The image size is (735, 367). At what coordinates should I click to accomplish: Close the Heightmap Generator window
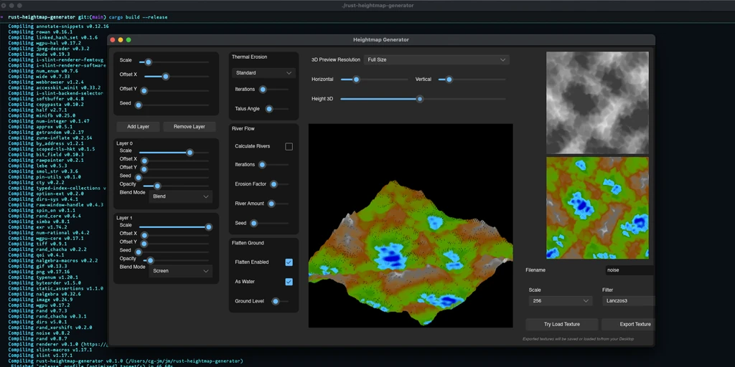(x=113, y=40)
